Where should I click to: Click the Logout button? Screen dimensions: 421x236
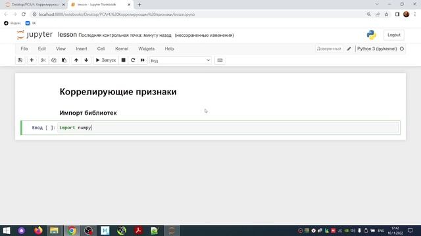393,35
